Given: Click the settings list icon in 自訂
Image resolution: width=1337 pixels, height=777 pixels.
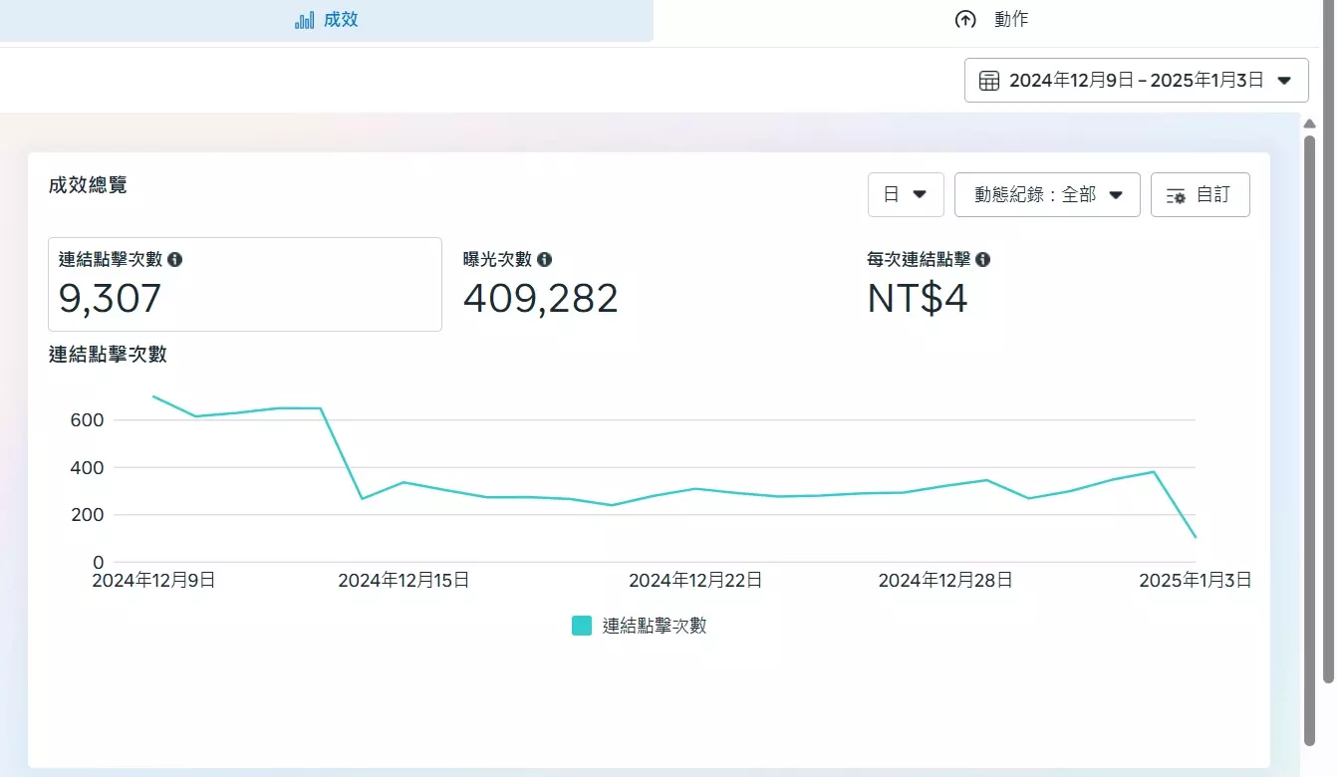Looking at the screenshot, I should click(x=1176, y=195).
